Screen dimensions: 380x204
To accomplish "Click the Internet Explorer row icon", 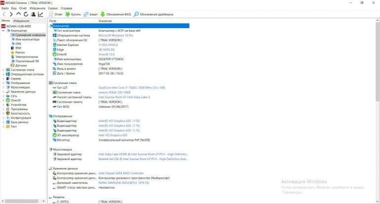I will coord(54,45).
